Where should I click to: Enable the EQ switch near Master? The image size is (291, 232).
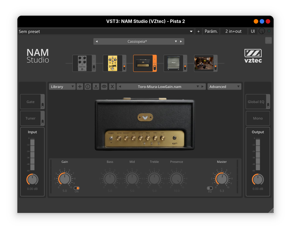[210, 188]
